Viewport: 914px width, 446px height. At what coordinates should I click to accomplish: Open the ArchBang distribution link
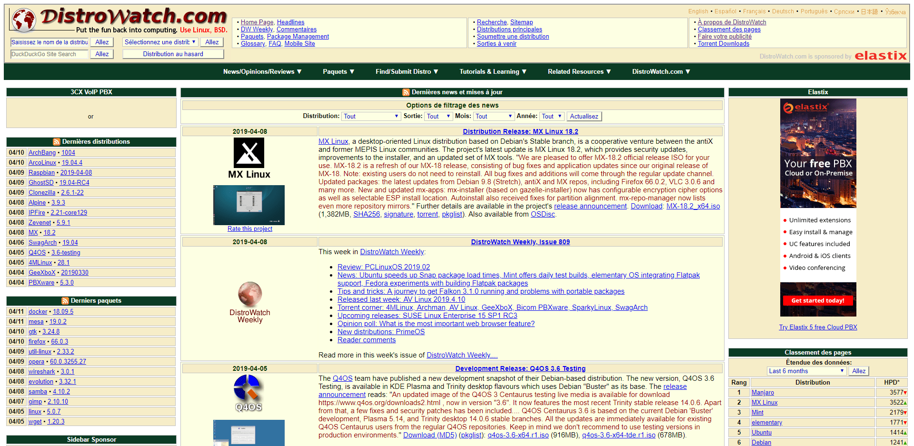tap(42, 153)
